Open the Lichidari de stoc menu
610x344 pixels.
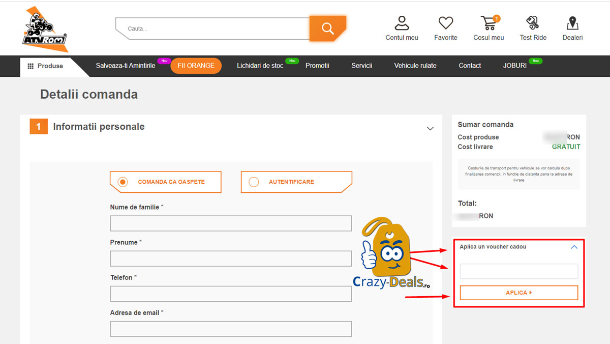(260, 66)
